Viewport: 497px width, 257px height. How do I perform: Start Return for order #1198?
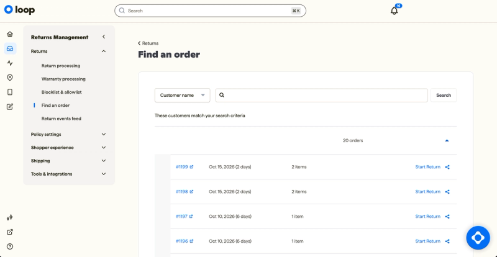pyautogui.click(x=427, y=192)
